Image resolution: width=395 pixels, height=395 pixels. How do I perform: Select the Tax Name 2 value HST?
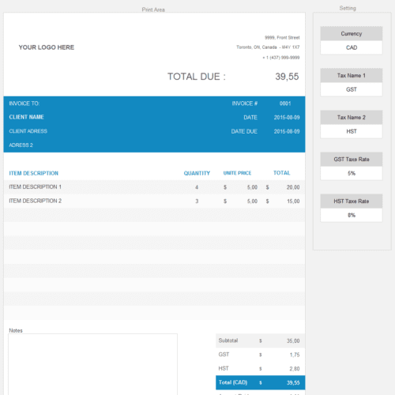tap(351, 131)
